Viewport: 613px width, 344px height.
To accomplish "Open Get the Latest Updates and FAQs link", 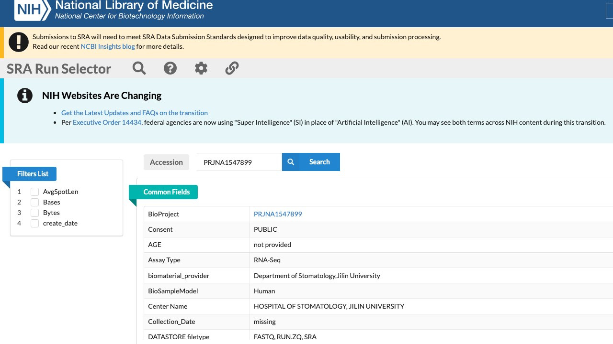I will point(135,113).
